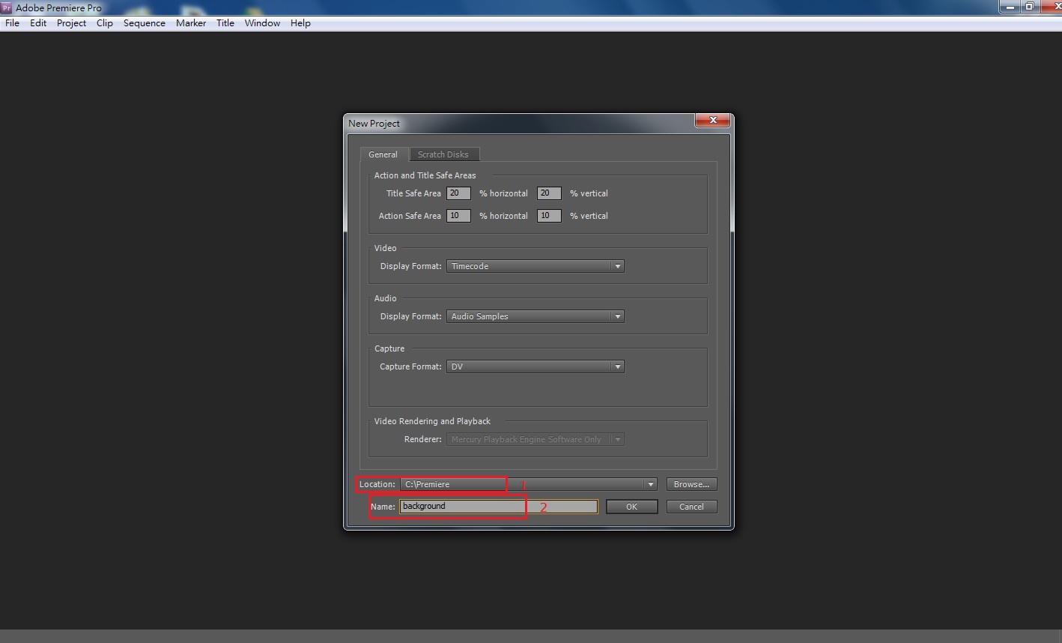Click Action Safe Area vertical percent field
Screen dimensions: 1062x643
pos(548,216)
